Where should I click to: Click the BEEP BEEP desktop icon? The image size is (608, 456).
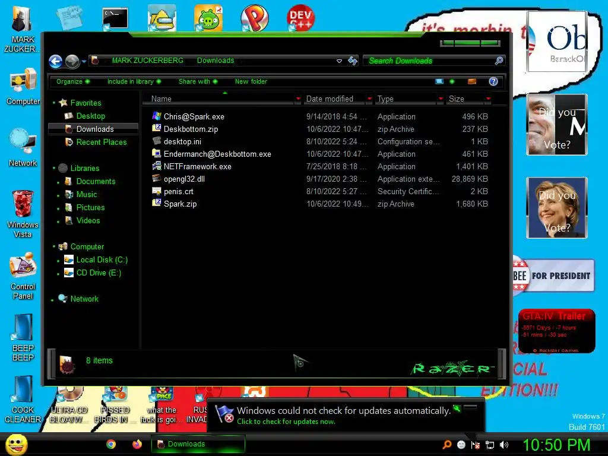coord(23,337)
